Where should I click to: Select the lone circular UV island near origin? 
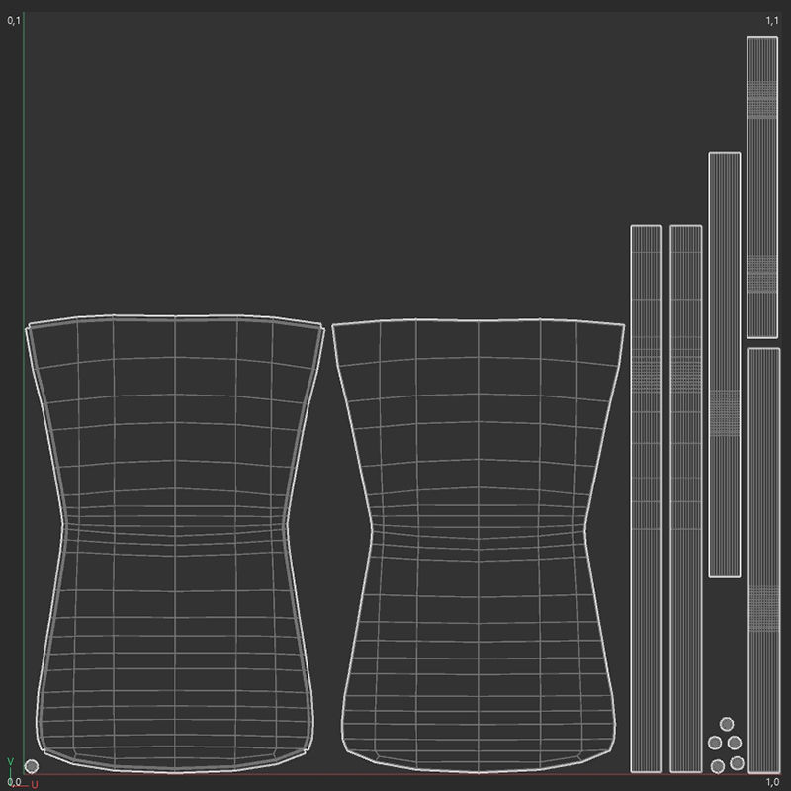click(32, 767)
